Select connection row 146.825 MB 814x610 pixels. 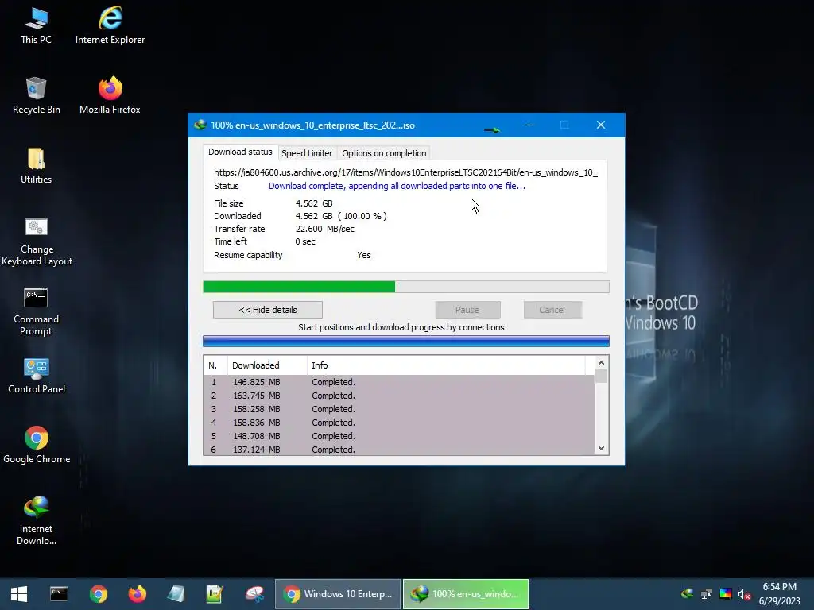399,382
